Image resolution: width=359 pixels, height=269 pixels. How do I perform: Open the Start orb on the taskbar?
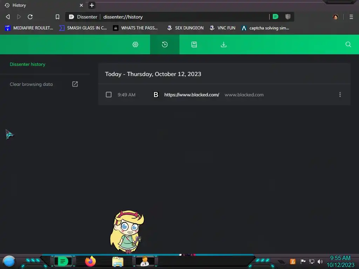9,261
